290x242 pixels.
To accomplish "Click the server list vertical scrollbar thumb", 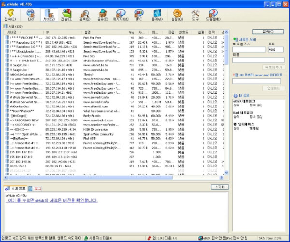I will click(226, 50).
